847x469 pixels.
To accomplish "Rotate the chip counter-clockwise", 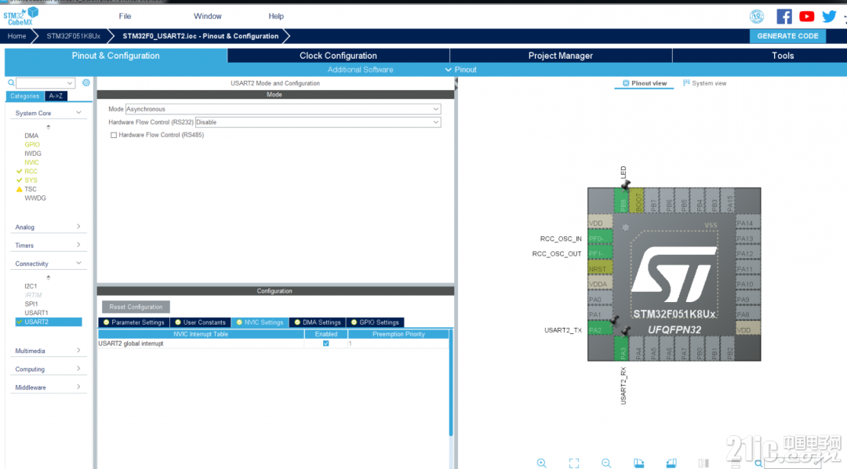I will pyautogui.click(x=671, y=463).
